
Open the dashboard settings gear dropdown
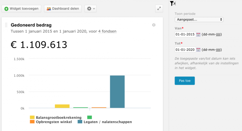pyautogui.click(x=91, y=9)
